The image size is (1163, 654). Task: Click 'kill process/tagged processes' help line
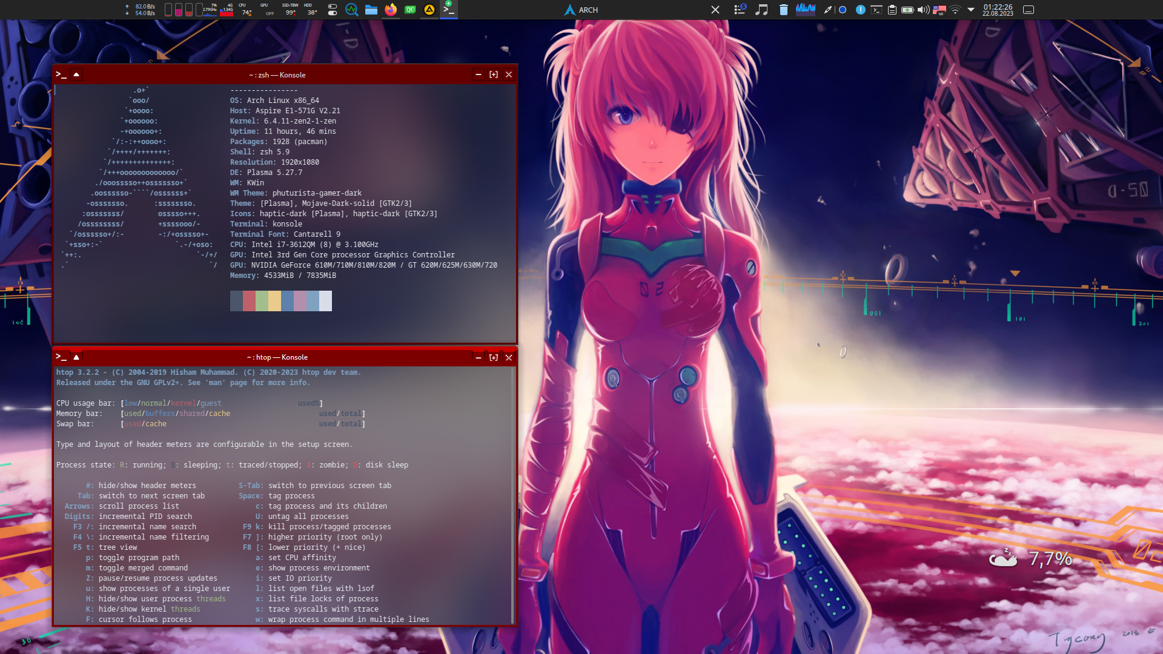[330, 527]
